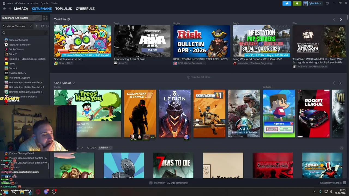The image size is (349, 196).
Task: Open Counter-Strike 2 game cover
Action: (x=140, y=114)
